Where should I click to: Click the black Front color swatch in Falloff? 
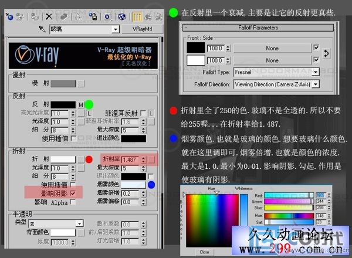click(196, 47)
